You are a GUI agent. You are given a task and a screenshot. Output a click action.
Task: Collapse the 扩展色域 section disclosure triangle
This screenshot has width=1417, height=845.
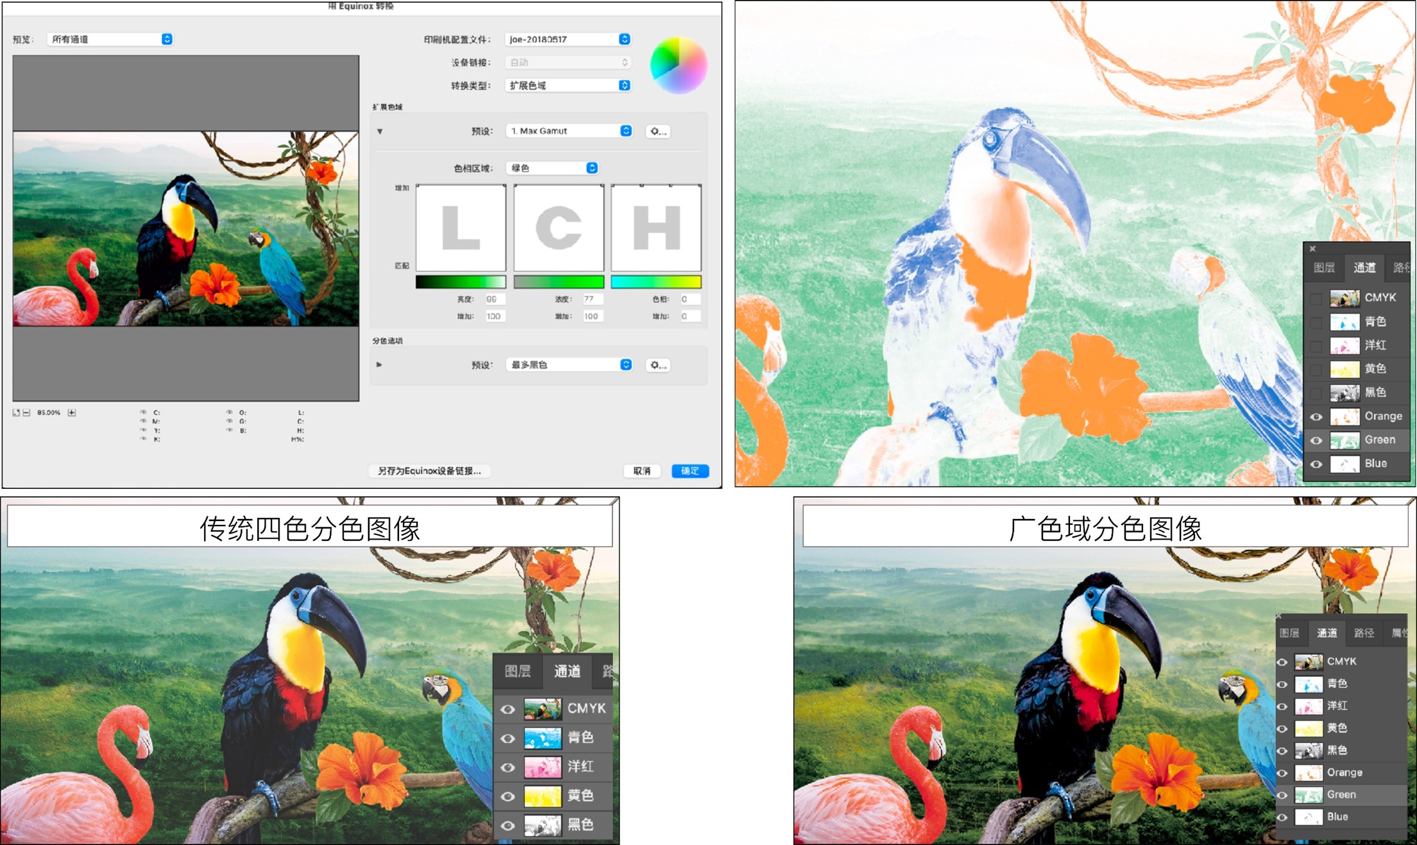point(380,132)
